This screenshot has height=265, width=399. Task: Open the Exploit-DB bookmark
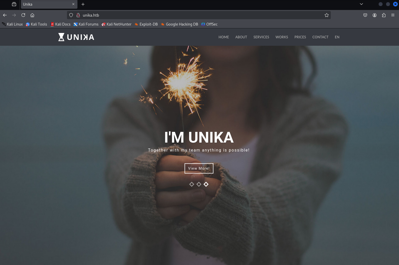pos(146,24)
